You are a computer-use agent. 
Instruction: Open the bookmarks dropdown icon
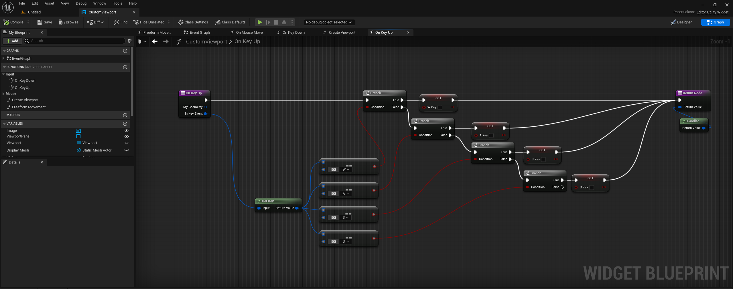point(142,42)
